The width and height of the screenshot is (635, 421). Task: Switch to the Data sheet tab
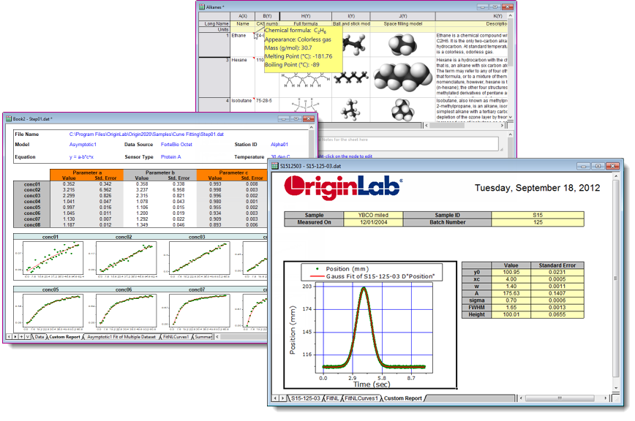click(x=39, y=337)
